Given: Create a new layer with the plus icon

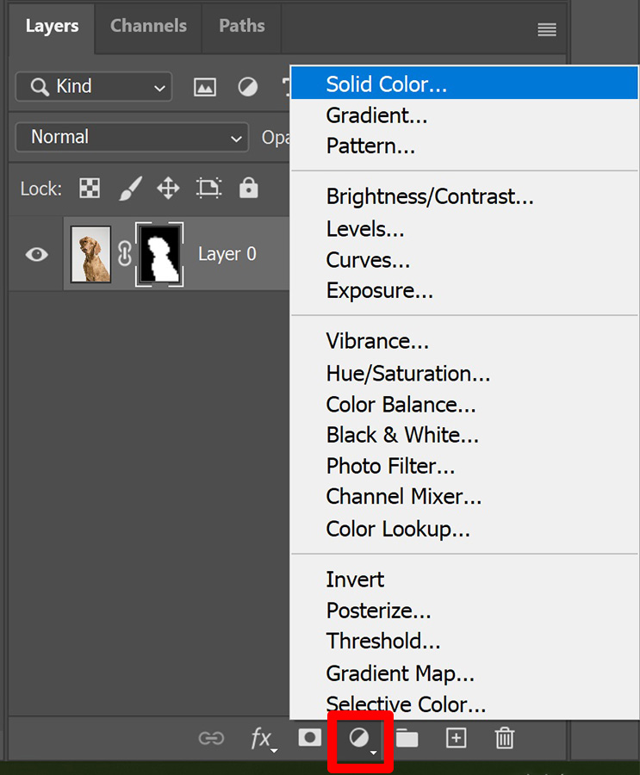Looking at the screenshot, I should tap(456, 738).
